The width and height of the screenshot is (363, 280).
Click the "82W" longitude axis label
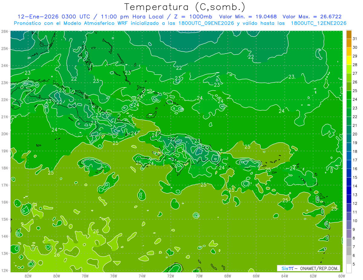[x=28, y=275]
